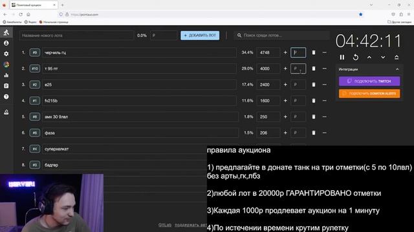Pause the auction timer
Viewport: 414px width, 232px height.
coord(342,57)
